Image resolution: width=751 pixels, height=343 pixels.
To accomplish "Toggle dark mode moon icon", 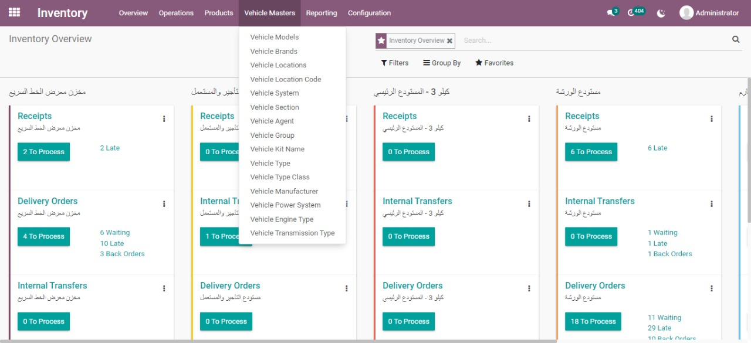I will tap(661, 13).
